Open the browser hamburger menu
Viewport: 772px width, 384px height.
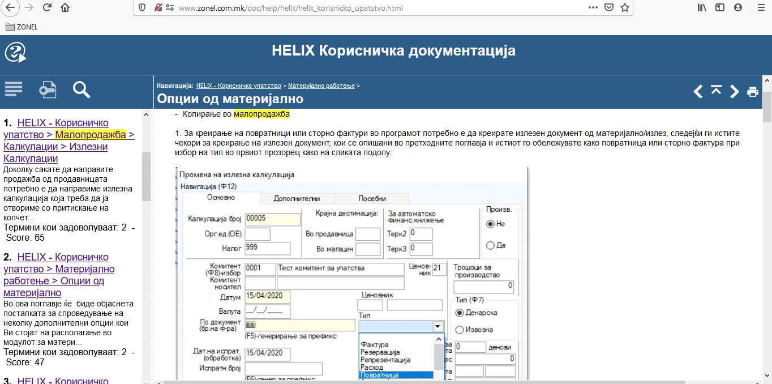(x=761, y=8)
